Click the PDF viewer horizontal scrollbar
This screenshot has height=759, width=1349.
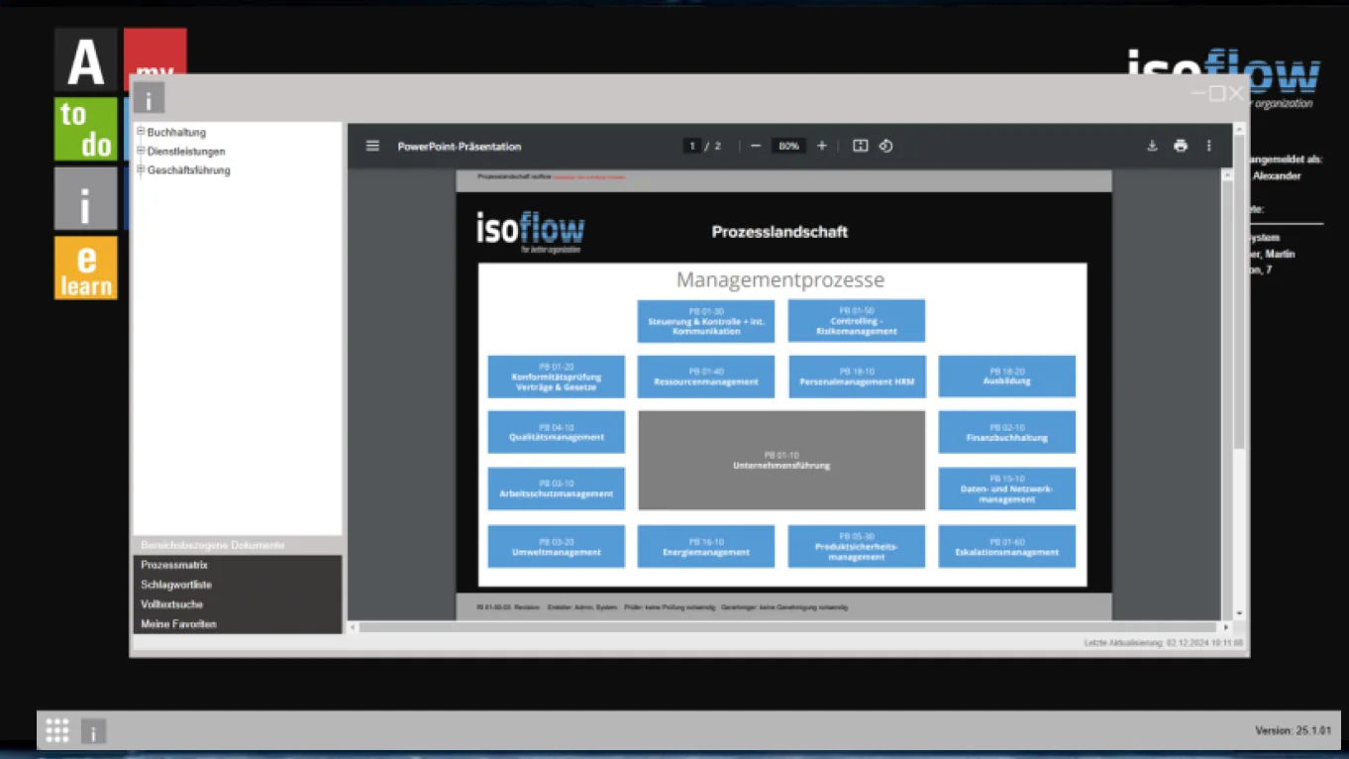tap(789, 627)
